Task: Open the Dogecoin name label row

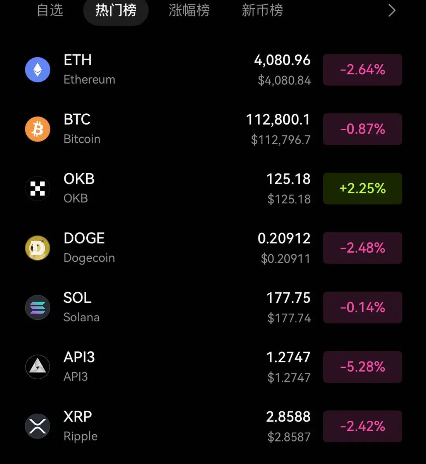Action: 89,258
